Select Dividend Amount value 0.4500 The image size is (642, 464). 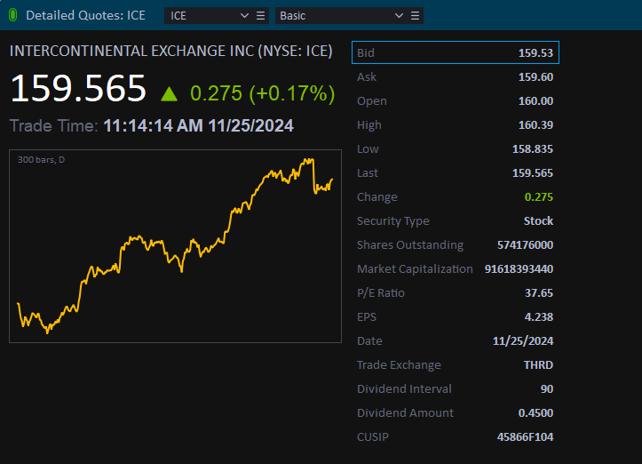pos(535,412)
